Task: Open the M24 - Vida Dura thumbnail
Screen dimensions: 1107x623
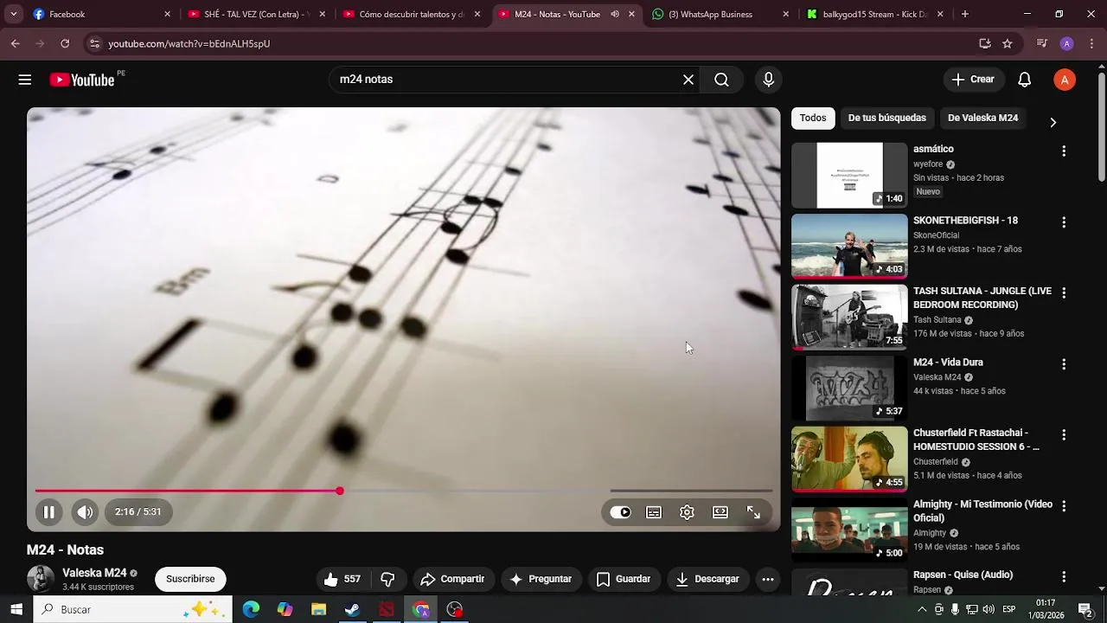Action: [849, 389]
